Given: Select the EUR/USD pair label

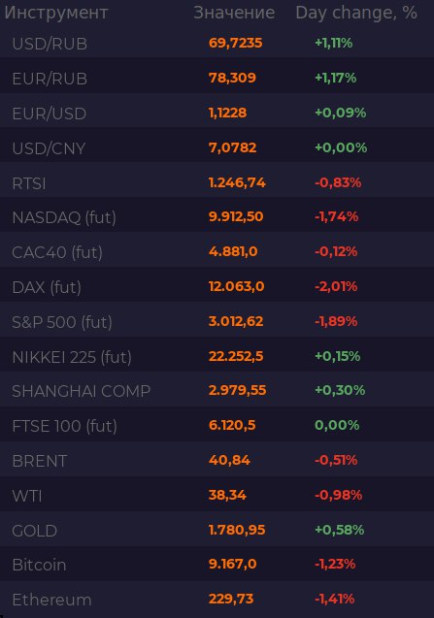Looking at the screenshot, I should [x=50, y=114].
